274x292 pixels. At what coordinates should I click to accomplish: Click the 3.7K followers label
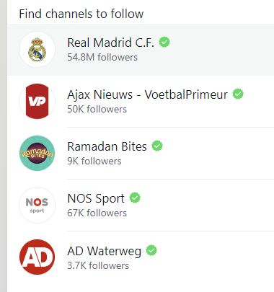coord(98,265)
